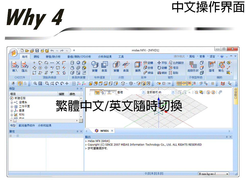Screen dimensions: 245x184
Task: Switch to the 幾何 ribbon tab
Action: (25, 57)
